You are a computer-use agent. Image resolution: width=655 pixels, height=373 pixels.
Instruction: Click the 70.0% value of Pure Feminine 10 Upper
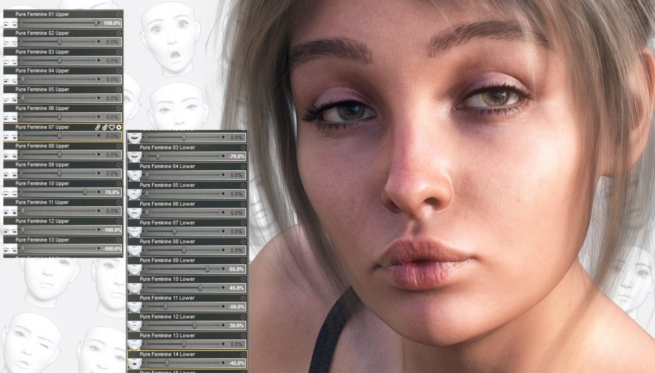click(112, 192)
